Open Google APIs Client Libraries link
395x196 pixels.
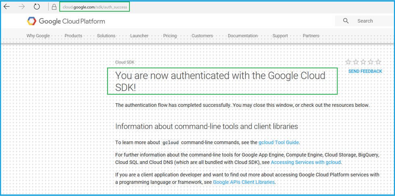click(x=243, y=182)
